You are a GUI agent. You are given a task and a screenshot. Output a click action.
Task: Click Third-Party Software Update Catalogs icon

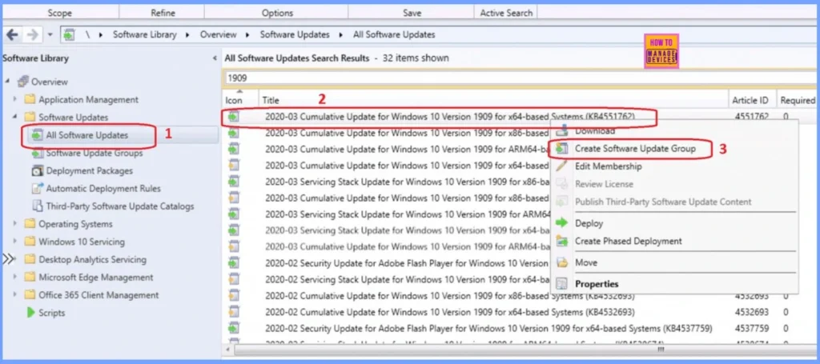pos(37,206)
